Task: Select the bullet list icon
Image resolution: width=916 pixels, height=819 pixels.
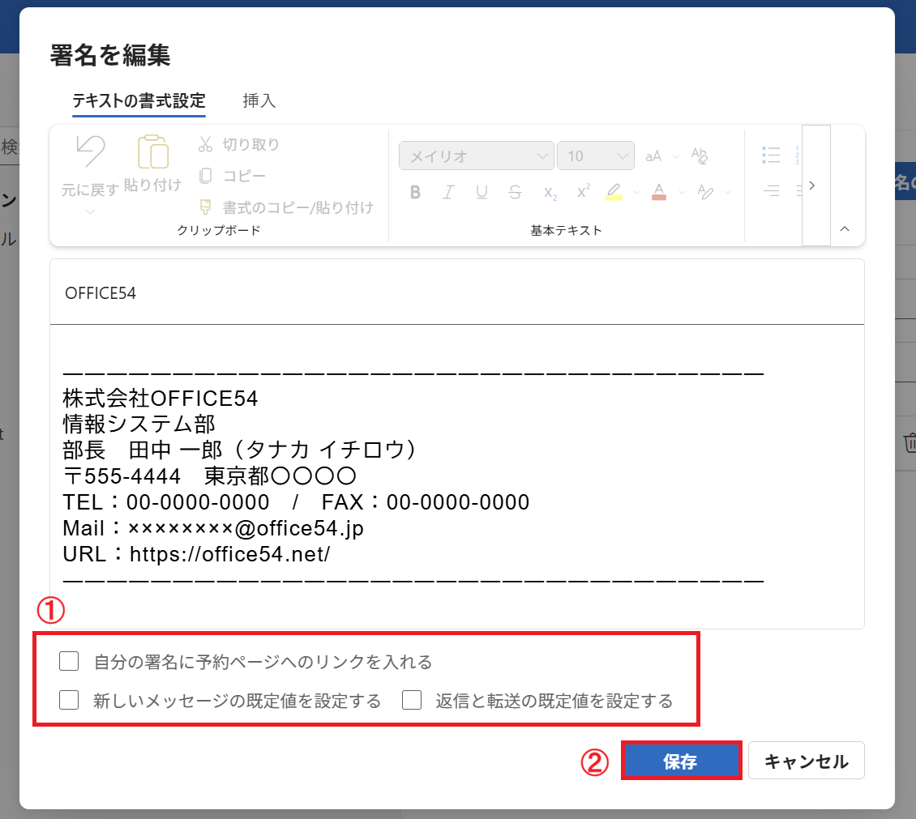Action: 771,154
